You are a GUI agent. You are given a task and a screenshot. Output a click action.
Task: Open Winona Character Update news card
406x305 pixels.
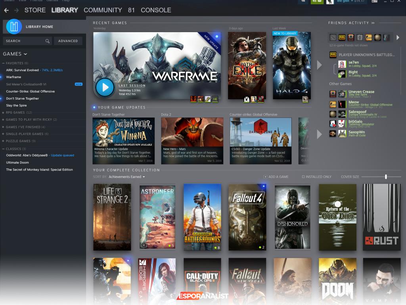pyautogui.click(x=124, y=141)
